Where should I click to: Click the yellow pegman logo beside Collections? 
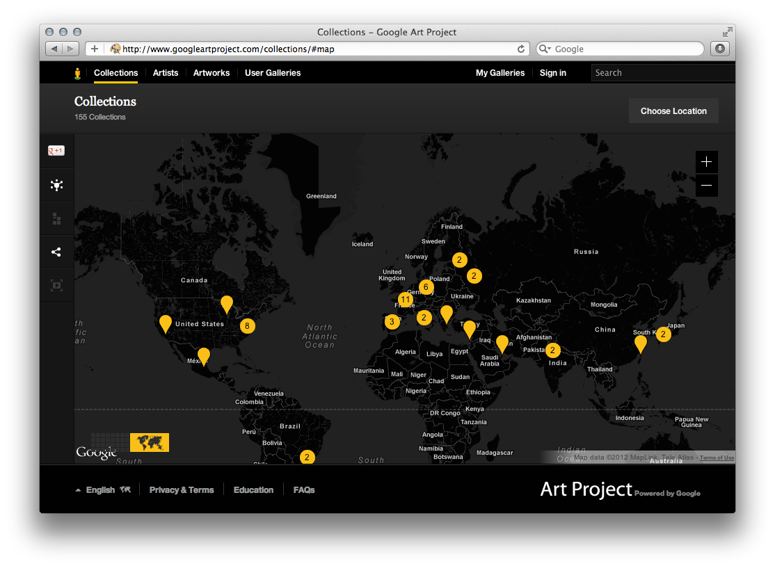pos(77,72)
